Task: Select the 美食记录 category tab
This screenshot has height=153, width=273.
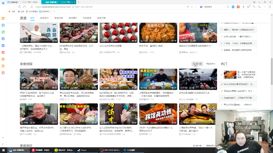Action: click(x=101, y=18)
